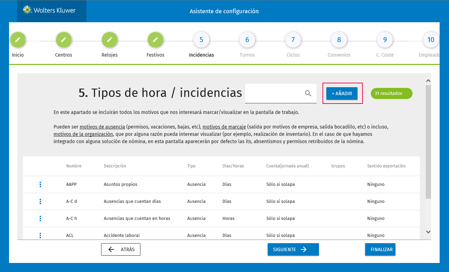Click the Wolters Kluwer logo
The width and height of the screenshot is (449, 272).
[49, 10]
